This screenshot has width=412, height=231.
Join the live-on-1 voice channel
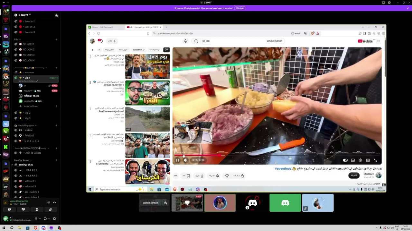click(35, 21)
